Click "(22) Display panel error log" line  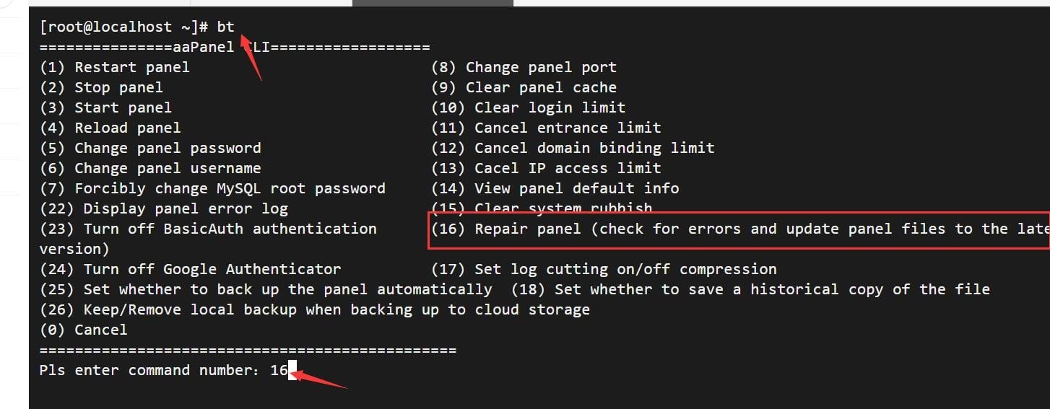[x=163, y=208]
